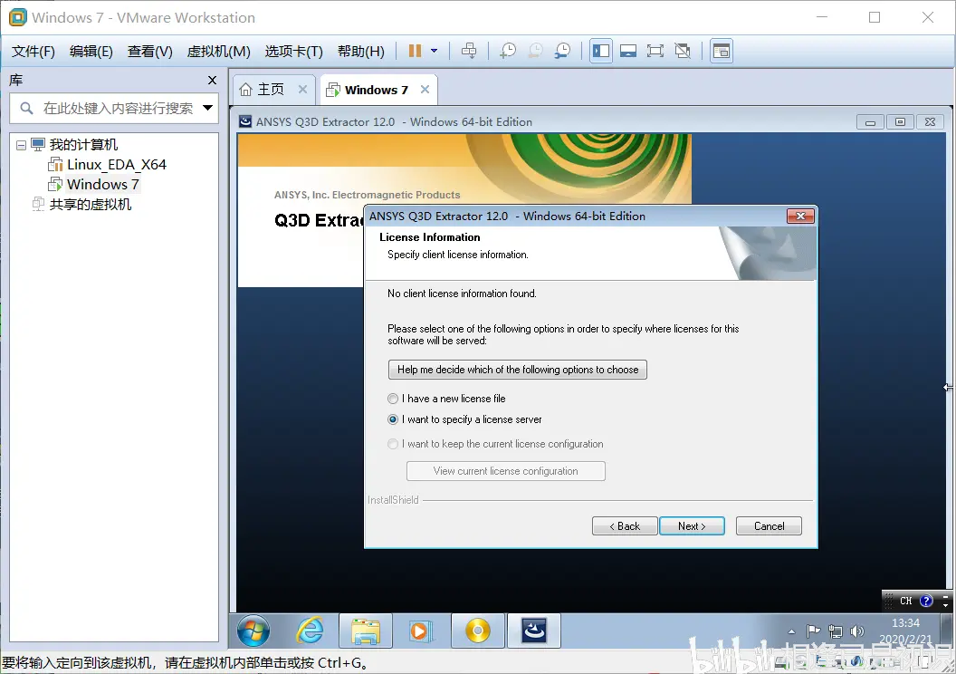Click the Back button in installer

(x=625, y=525)
